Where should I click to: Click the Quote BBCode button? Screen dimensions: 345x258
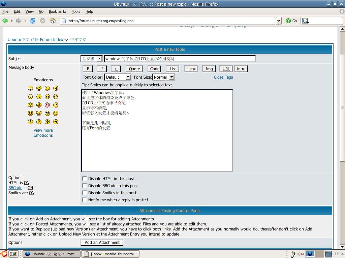tap(134, 69)
